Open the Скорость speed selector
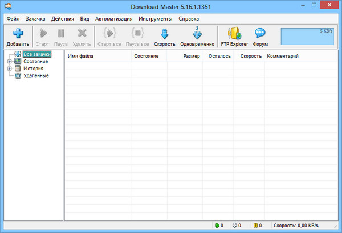This screenshot has height=233, width=342. point(165,34)
